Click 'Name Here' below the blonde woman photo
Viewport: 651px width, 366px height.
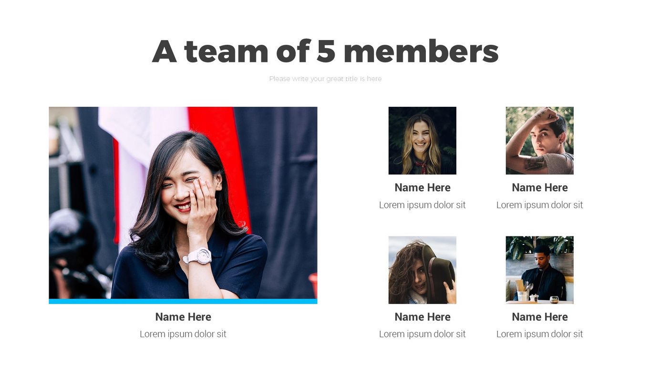pos(422,188)
